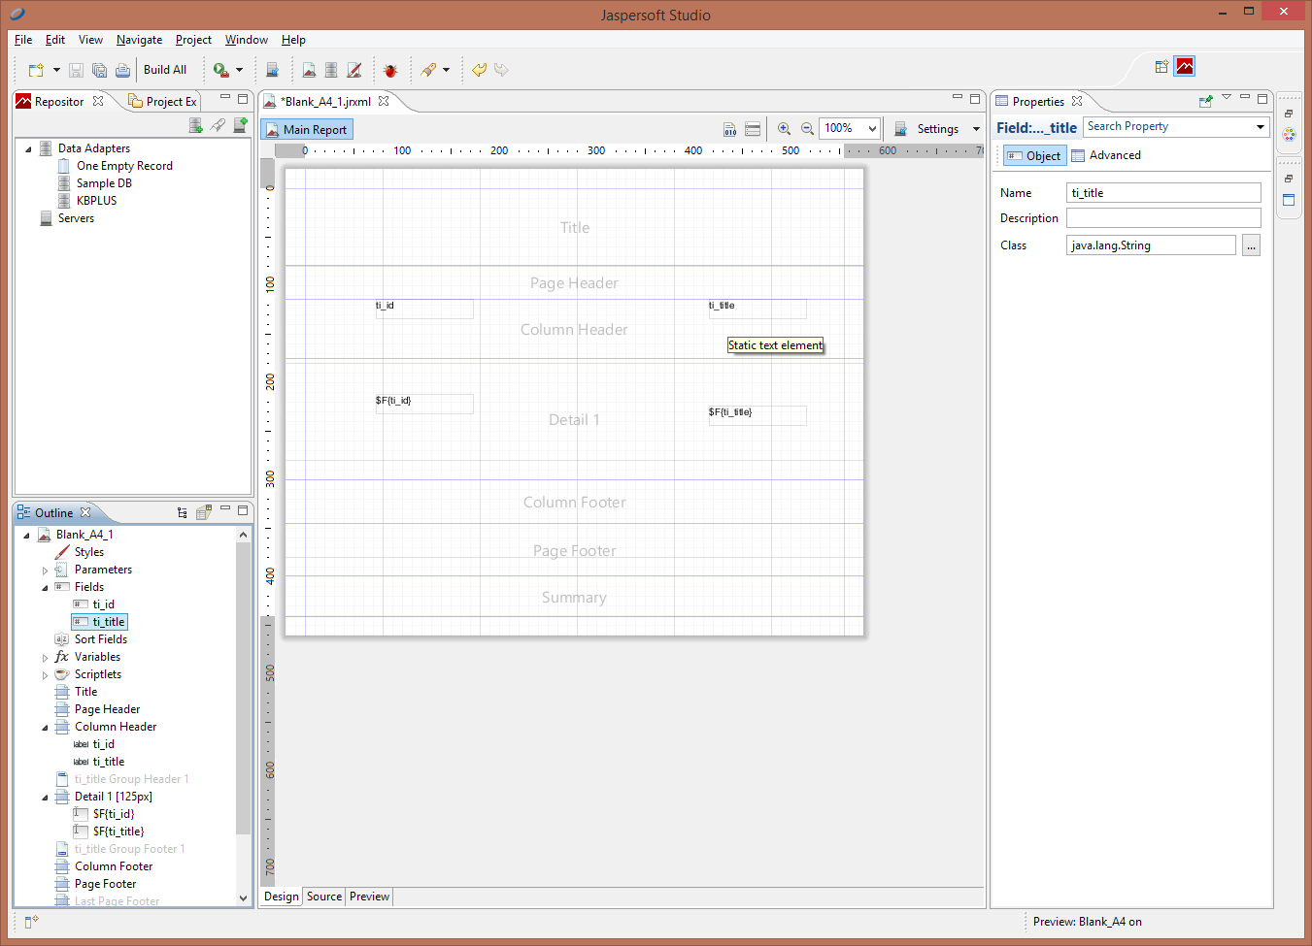Image resolution: width=1312 pixels, height=946 pixels.
Task: Click the thumbnail view icon in Outline
Action: point(204,512)
